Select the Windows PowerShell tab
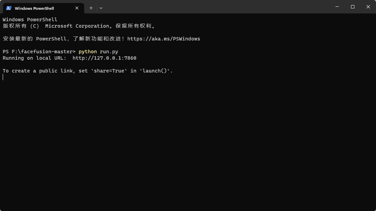The image size is (376, 211). [43, 8]
